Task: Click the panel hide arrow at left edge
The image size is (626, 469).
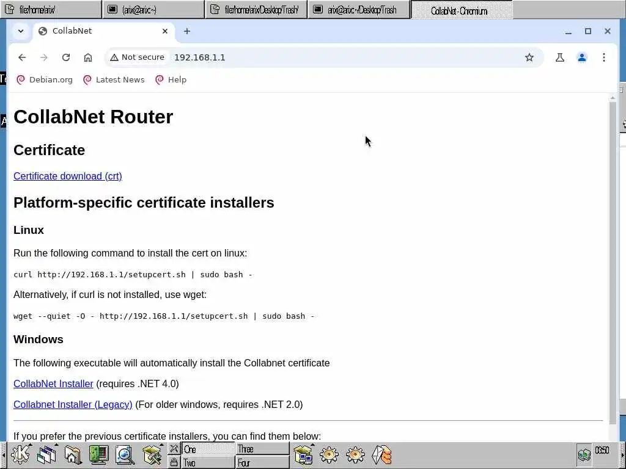Action: 3,455
